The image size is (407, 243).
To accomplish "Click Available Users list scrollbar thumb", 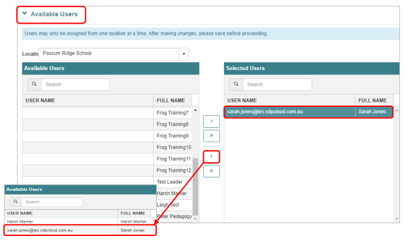I will (196, 186).
